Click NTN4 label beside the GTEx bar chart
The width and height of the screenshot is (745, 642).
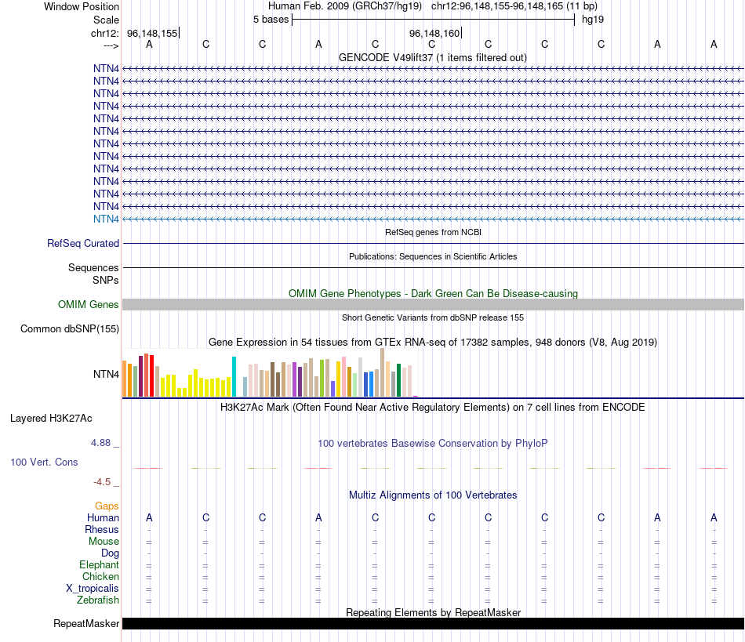coord(106,374)
